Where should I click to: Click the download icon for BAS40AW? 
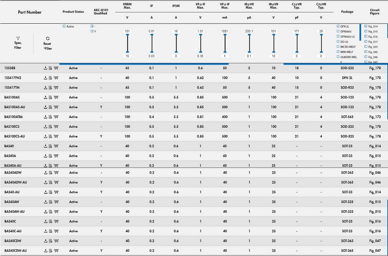pyautogui.click(x=45, y=202)
